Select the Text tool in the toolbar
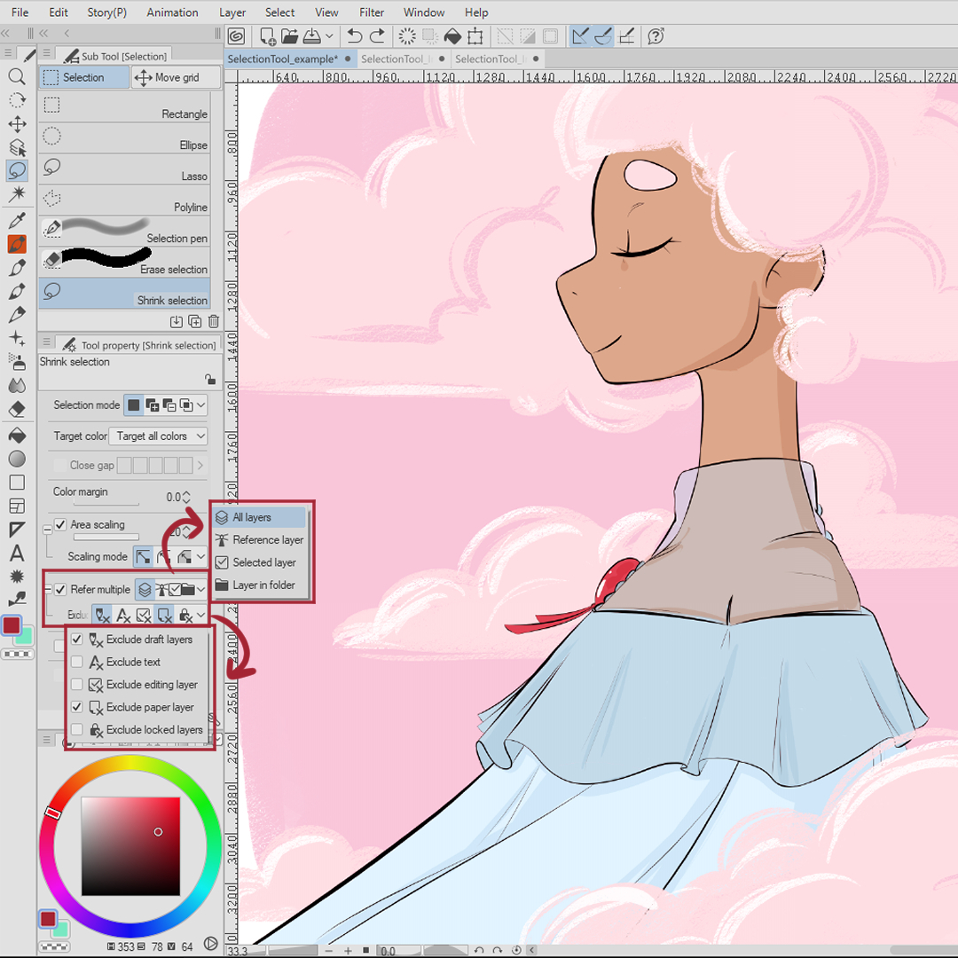The width and height of the screenshot is (958, 958). coord(17,554)
